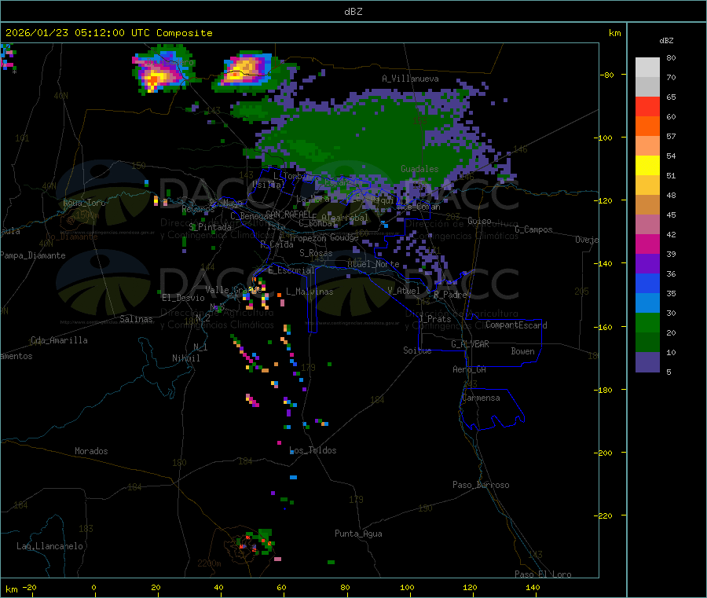Click the 'A_Villanueva' map label
This screenshot has width=707, height=598.
(x=410, y=79)
